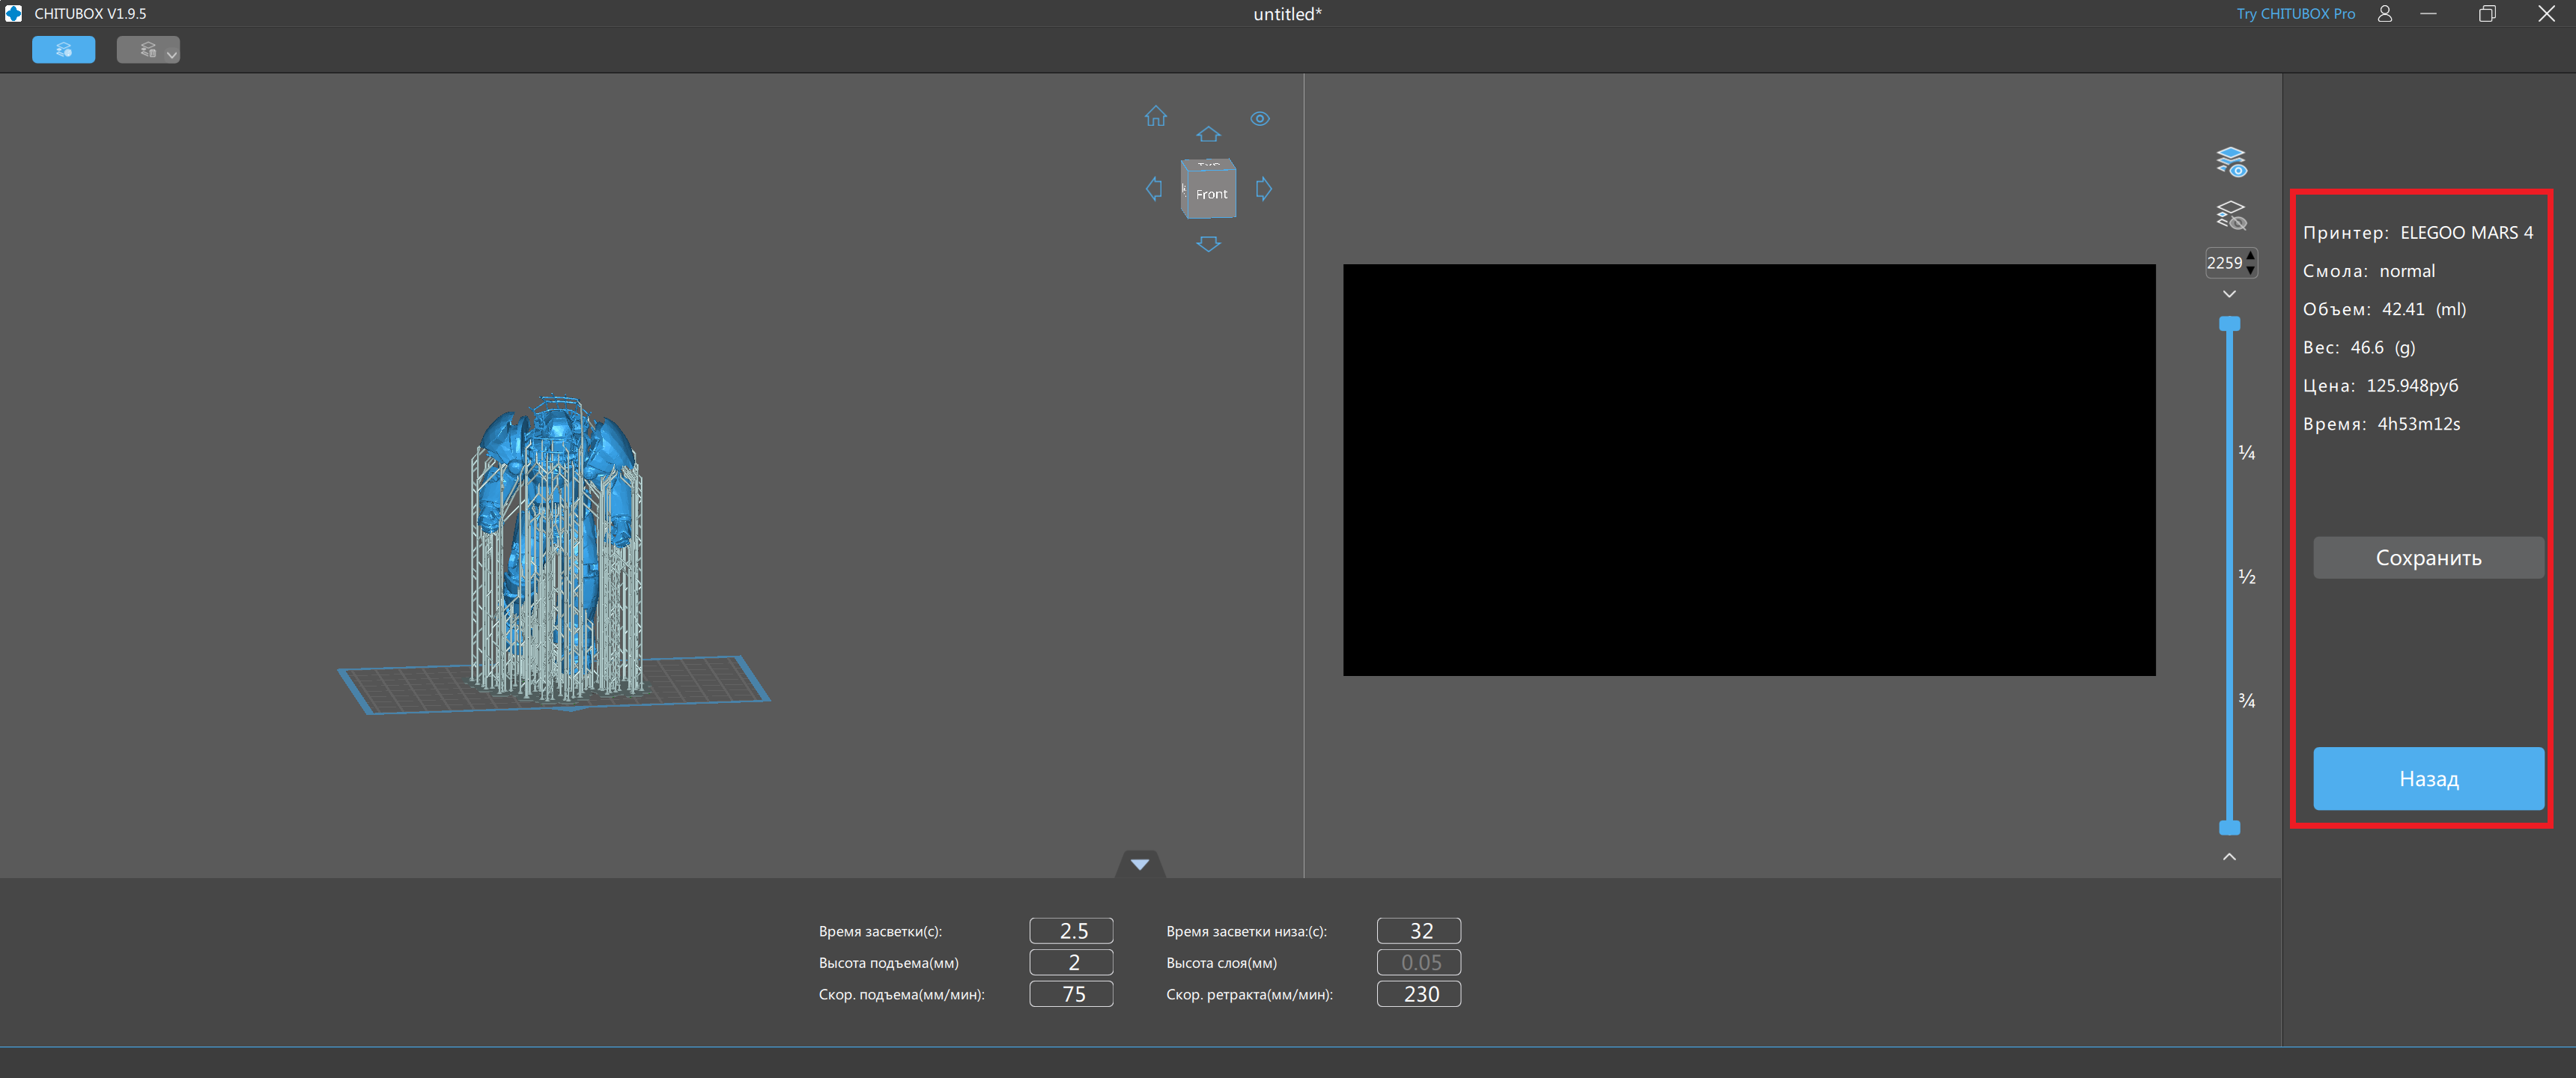Click the layer number field showing 2259
Screen dimensions: 2576x1078
[x=2224, y=263]
